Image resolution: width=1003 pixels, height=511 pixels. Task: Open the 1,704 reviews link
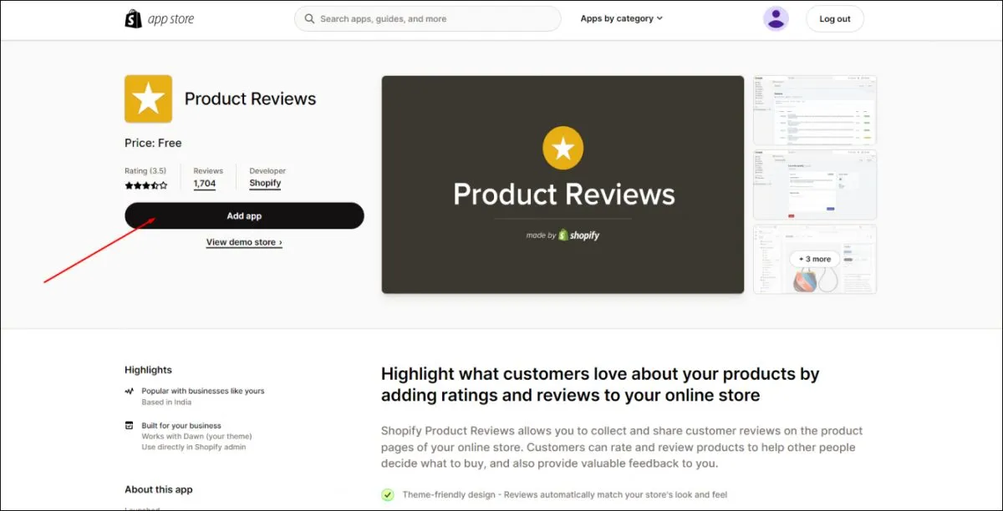pyautogui.click(x=205, y=184)
